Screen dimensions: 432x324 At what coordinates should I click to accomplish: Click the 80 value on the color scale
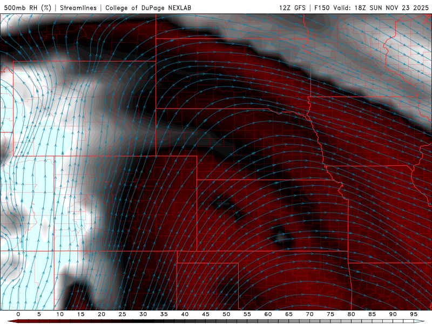pos(352,314)
